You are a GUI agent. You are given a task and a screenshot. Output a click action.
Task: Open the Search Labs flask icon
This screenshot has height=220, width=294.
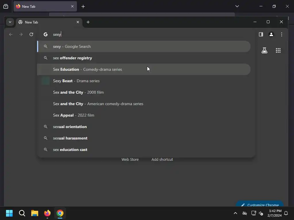264,50
